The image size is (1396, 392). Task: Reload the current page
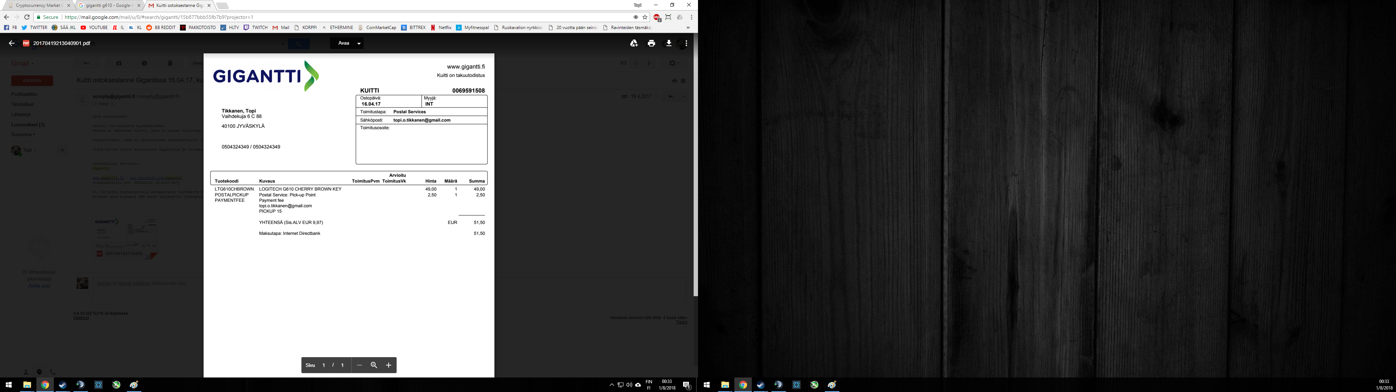coord(27,17)
